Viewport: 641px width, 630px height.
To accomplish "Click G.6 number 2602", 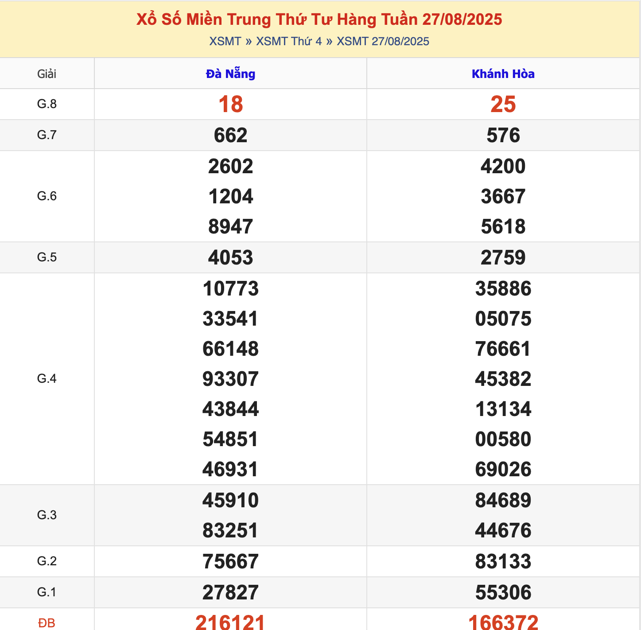I will coord(230,167).
